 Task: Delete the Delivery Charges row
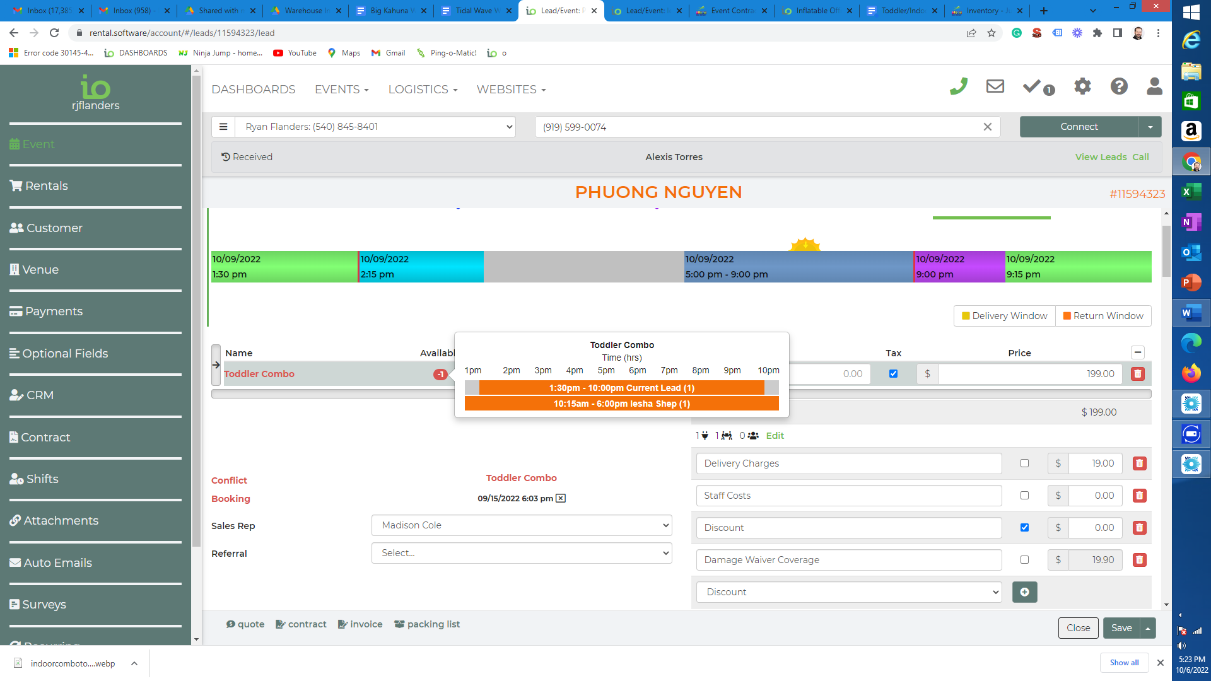coord(1139,463)
